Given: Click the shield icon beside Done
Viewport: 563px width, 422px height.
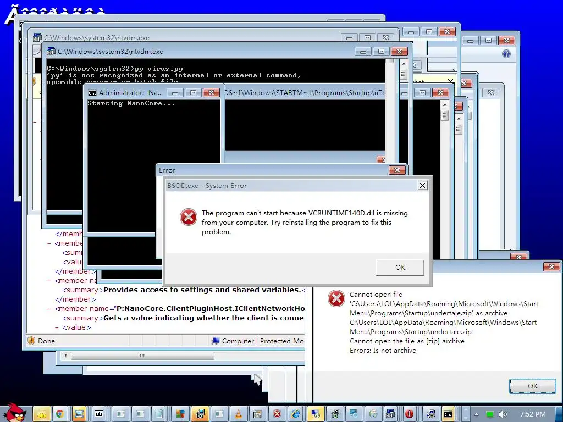Looking at the screenshot, I should (x=31, y=341).
